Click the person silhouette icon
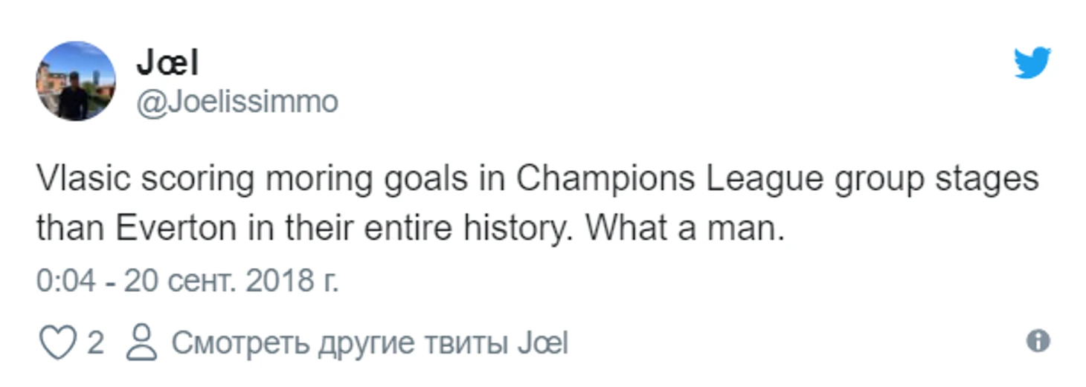The height and width of the screenshot is (387, 1086). pyautogui.click(x=141, y=343)
